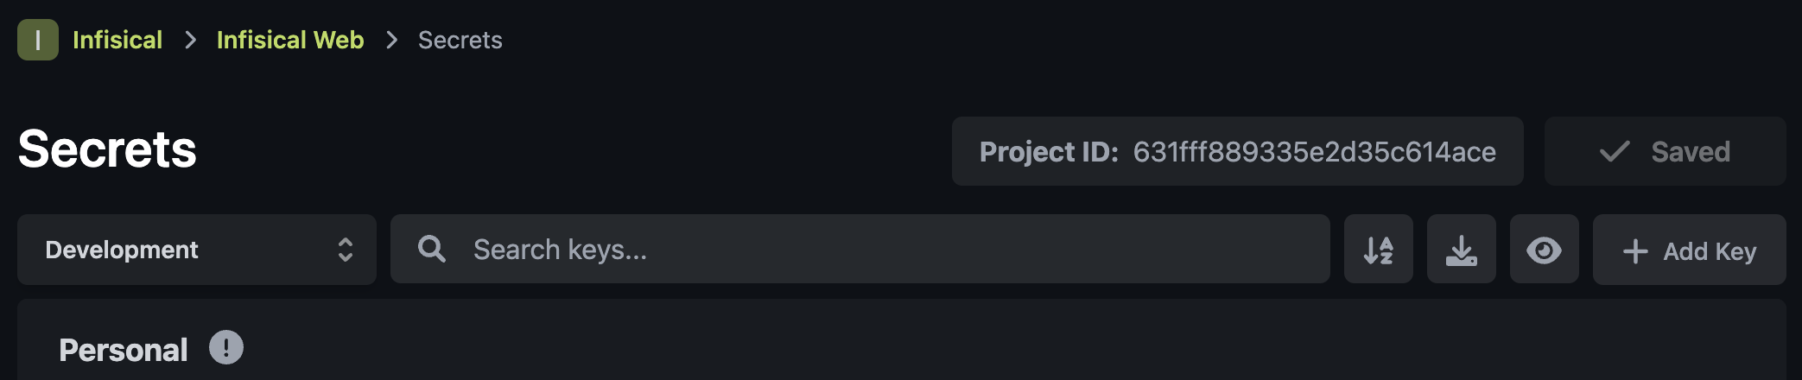Click the Saved button
Viewport: 1802px width, 380px height.
point(1665,151)
